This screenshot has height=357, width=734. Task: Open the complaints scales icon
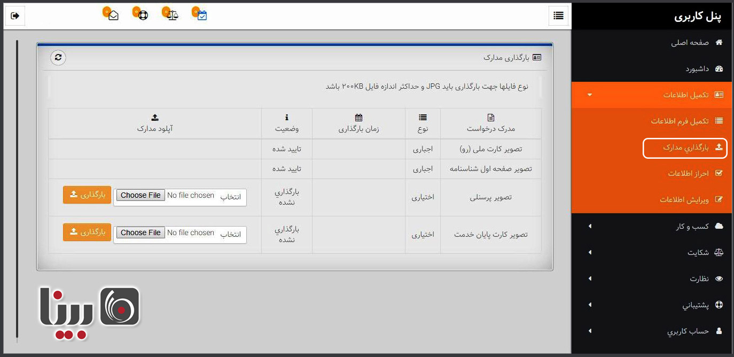click(171, 16)
